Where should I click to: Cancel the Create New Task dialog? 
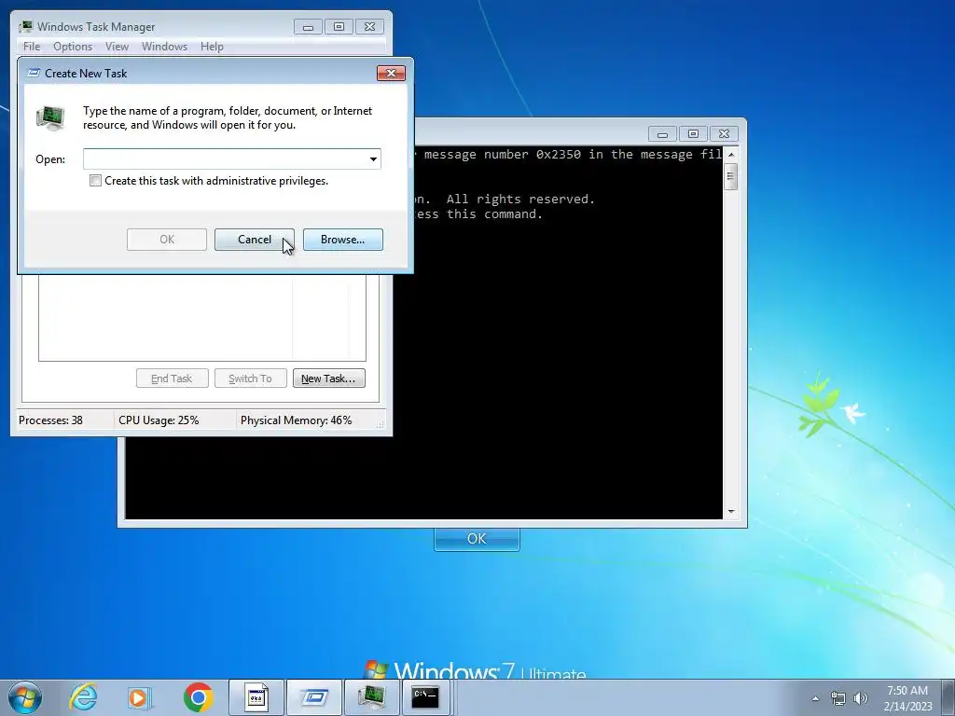[254, 240]
